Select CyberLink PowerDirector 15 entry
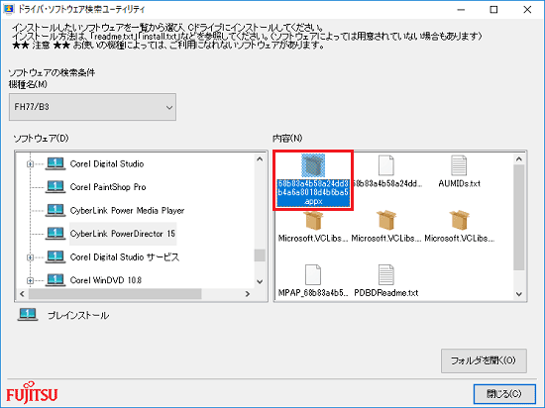Screen dimensions: 545x408 coord(123,234)
